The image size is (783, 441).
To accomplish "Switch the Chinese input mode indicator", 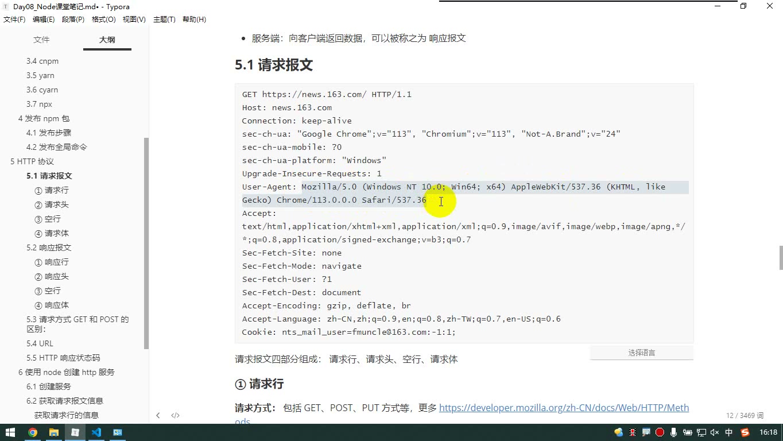I will point(729,432).
